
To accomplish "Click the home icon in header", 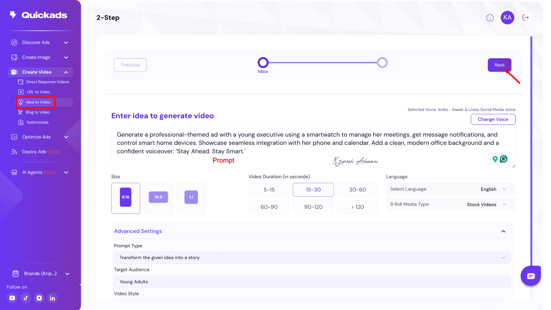I will pos(490,18).
